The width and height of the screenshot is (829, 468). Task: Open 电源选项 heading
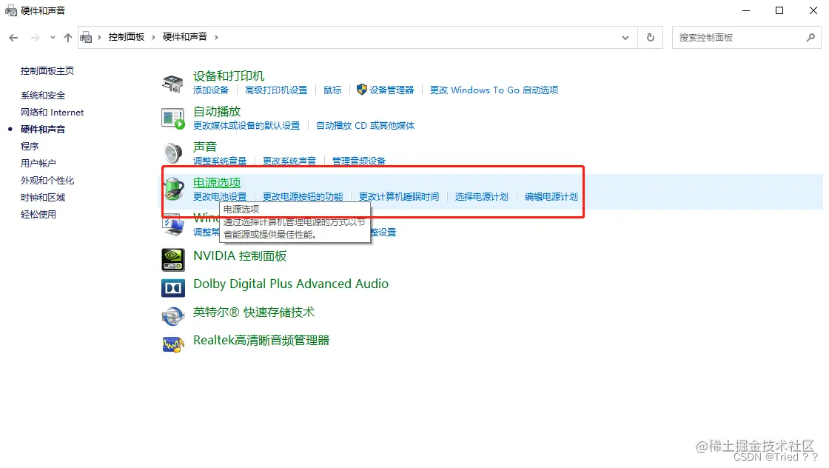coord(217,182)
